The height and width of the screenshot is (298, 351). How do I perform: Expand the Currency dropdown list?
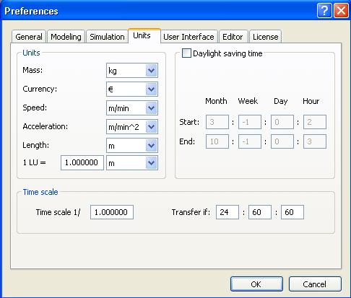tap(132, 89)
